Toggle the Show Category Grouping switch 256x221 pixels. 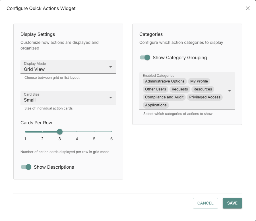click(x=145, y=57)
